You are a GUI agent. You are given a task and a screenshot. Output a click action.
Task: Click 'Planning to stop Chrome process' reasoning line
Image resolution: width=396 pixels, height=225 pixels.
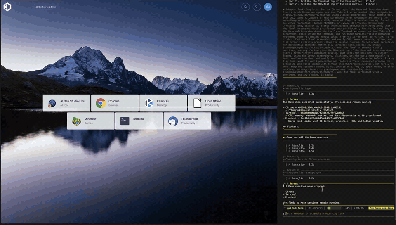306,159
